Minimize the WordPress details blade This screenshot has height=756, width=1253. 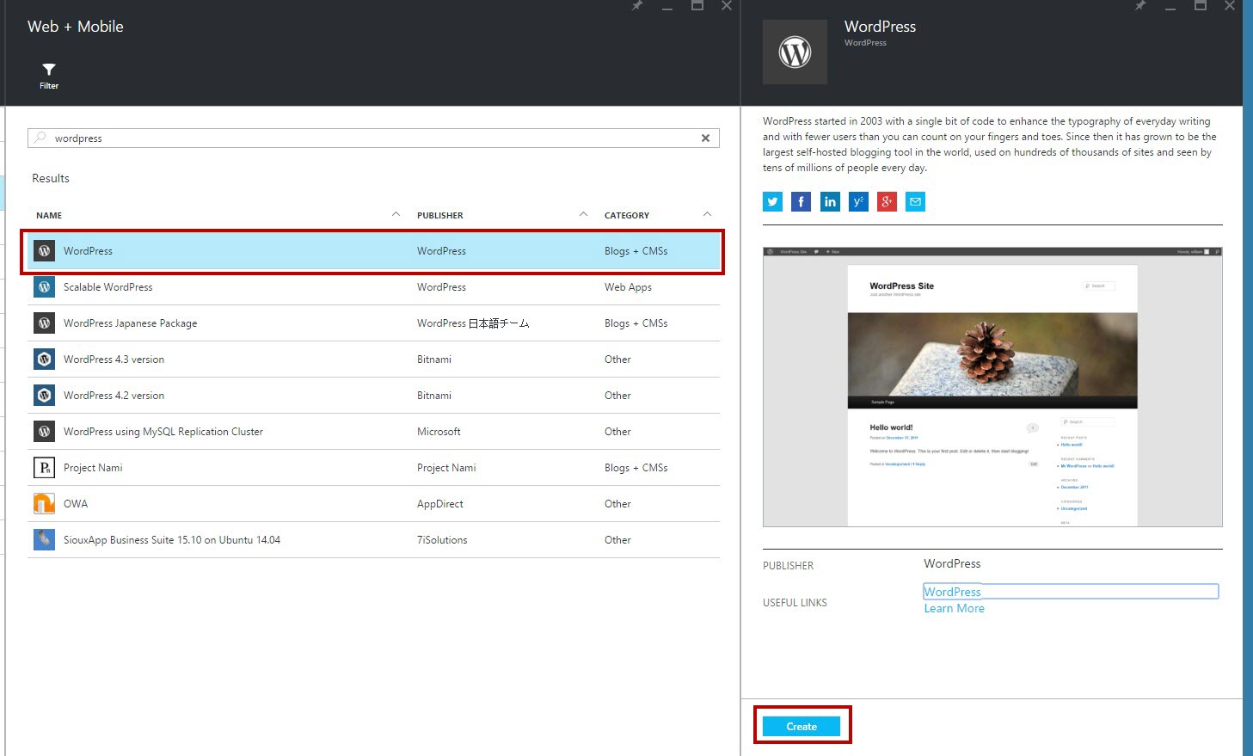coord(1170,8)
